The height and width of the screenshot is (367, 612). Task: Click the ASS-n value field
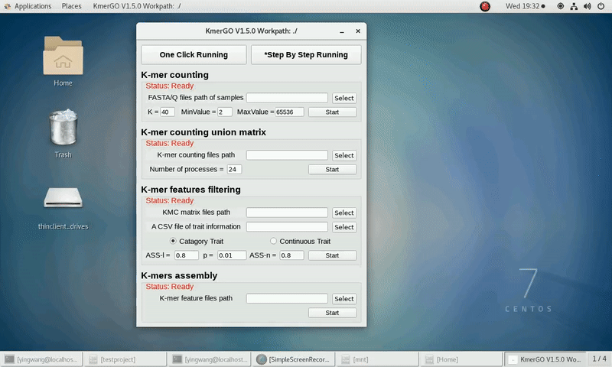(x=291, y=255)
